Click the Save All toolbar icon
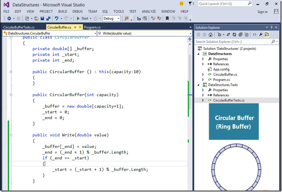This screenshot has height=192, width=282. click(x=48, y=18)
